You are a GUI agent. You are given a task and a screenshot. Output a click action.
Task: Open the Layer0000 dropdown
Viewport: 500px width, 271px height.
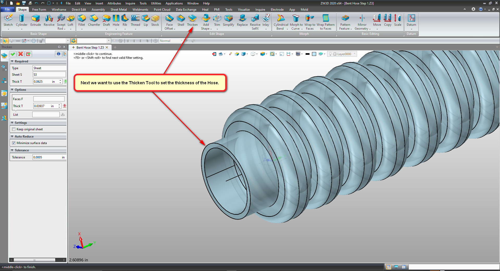[354, 54]
